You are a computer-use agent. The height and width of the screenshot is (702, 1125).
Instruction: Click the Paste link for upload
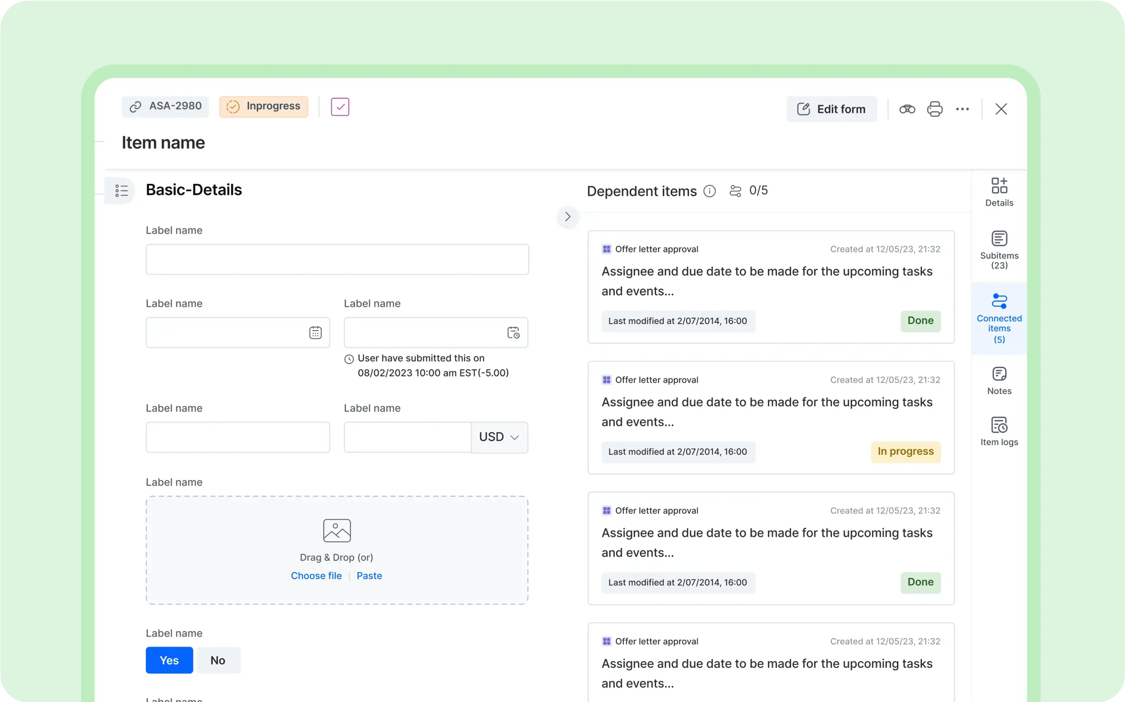pos(369,576)
